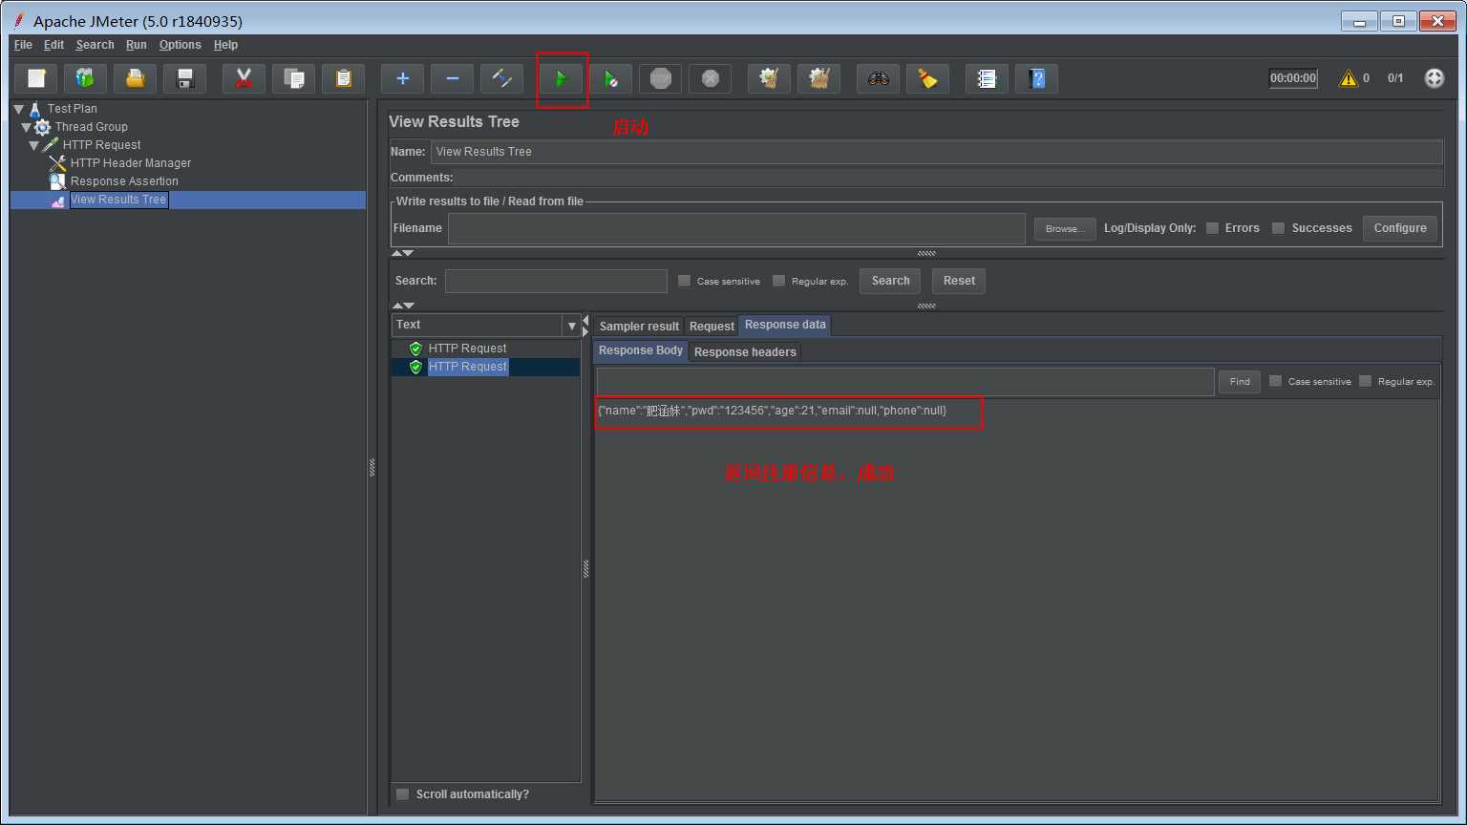
Task: Open the Run menu
Action: coord(137,45)
